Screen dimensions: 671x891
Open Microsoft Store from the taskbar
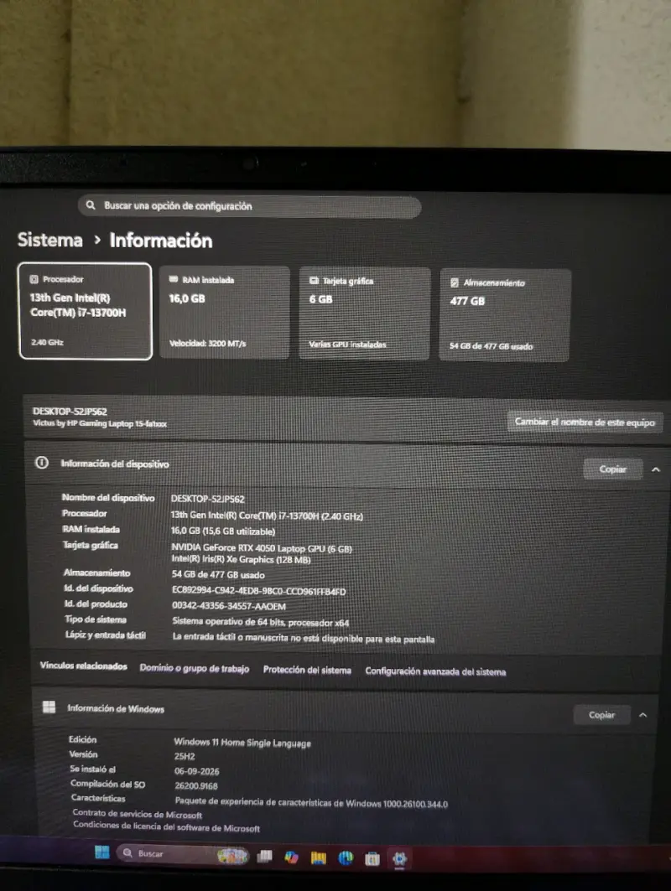[x=372, y=858]
